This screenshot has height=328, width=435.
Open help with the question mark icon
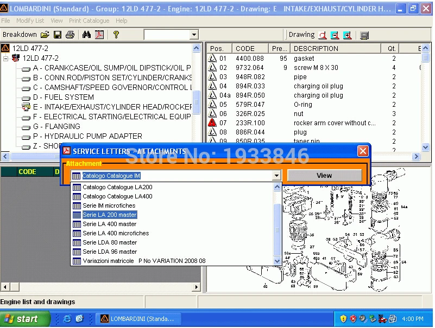tap(116, 35)
